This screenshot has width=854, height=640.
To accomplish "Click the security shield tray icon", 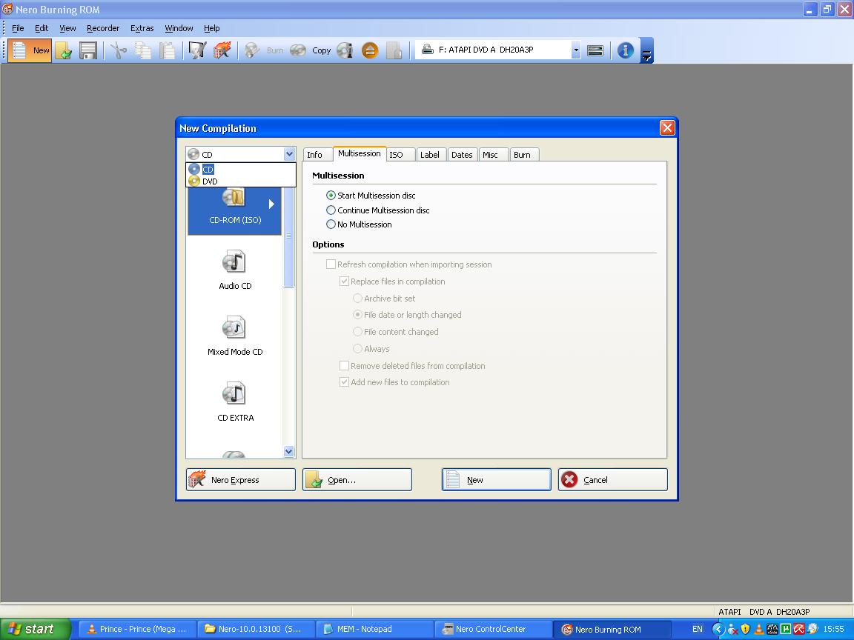I will [746, 629].
